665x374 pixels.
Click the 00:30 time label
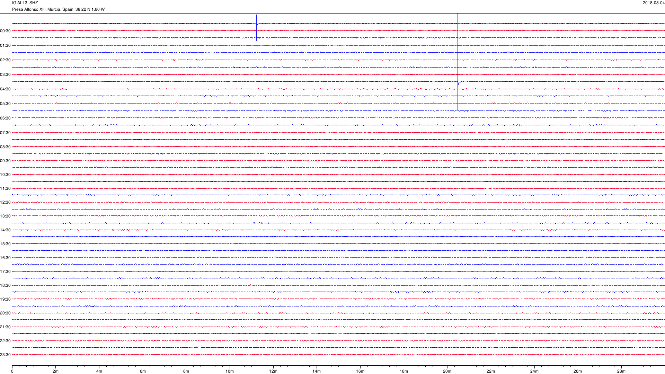[x=5, y=31]
